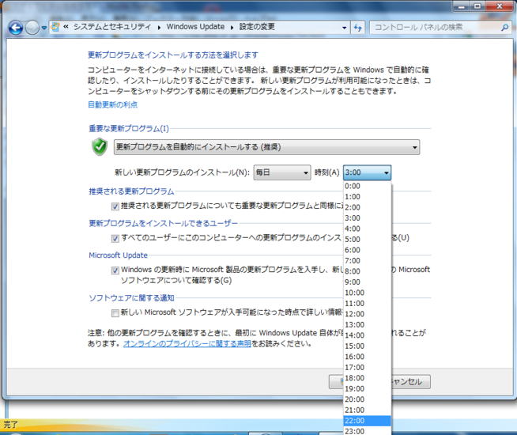Open the address bar history dropdown
Image resolution: width=517 pixels, height=435 pixels.
[x=344, y=28]
